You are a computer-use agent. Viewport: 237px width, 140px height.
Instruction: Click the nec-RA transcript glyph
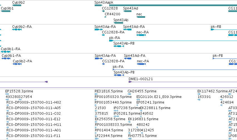click(x=141, y=35)
